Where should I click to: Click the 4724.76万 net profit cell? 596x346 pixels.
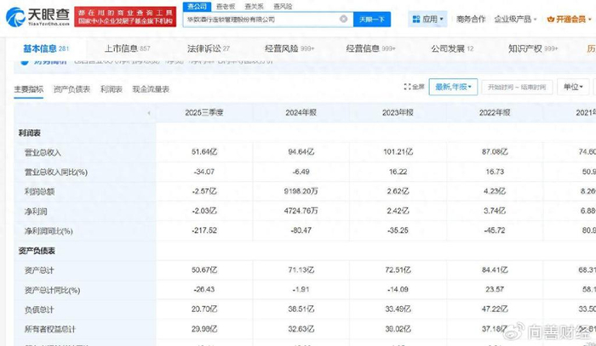click(x=301, y=211)
